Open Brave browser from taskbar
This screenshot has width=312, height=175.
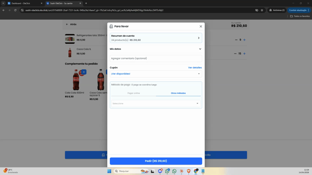point(189,171)
